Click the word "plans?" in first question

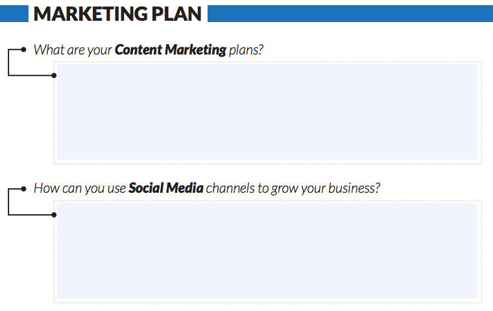(x=246, y=51)
